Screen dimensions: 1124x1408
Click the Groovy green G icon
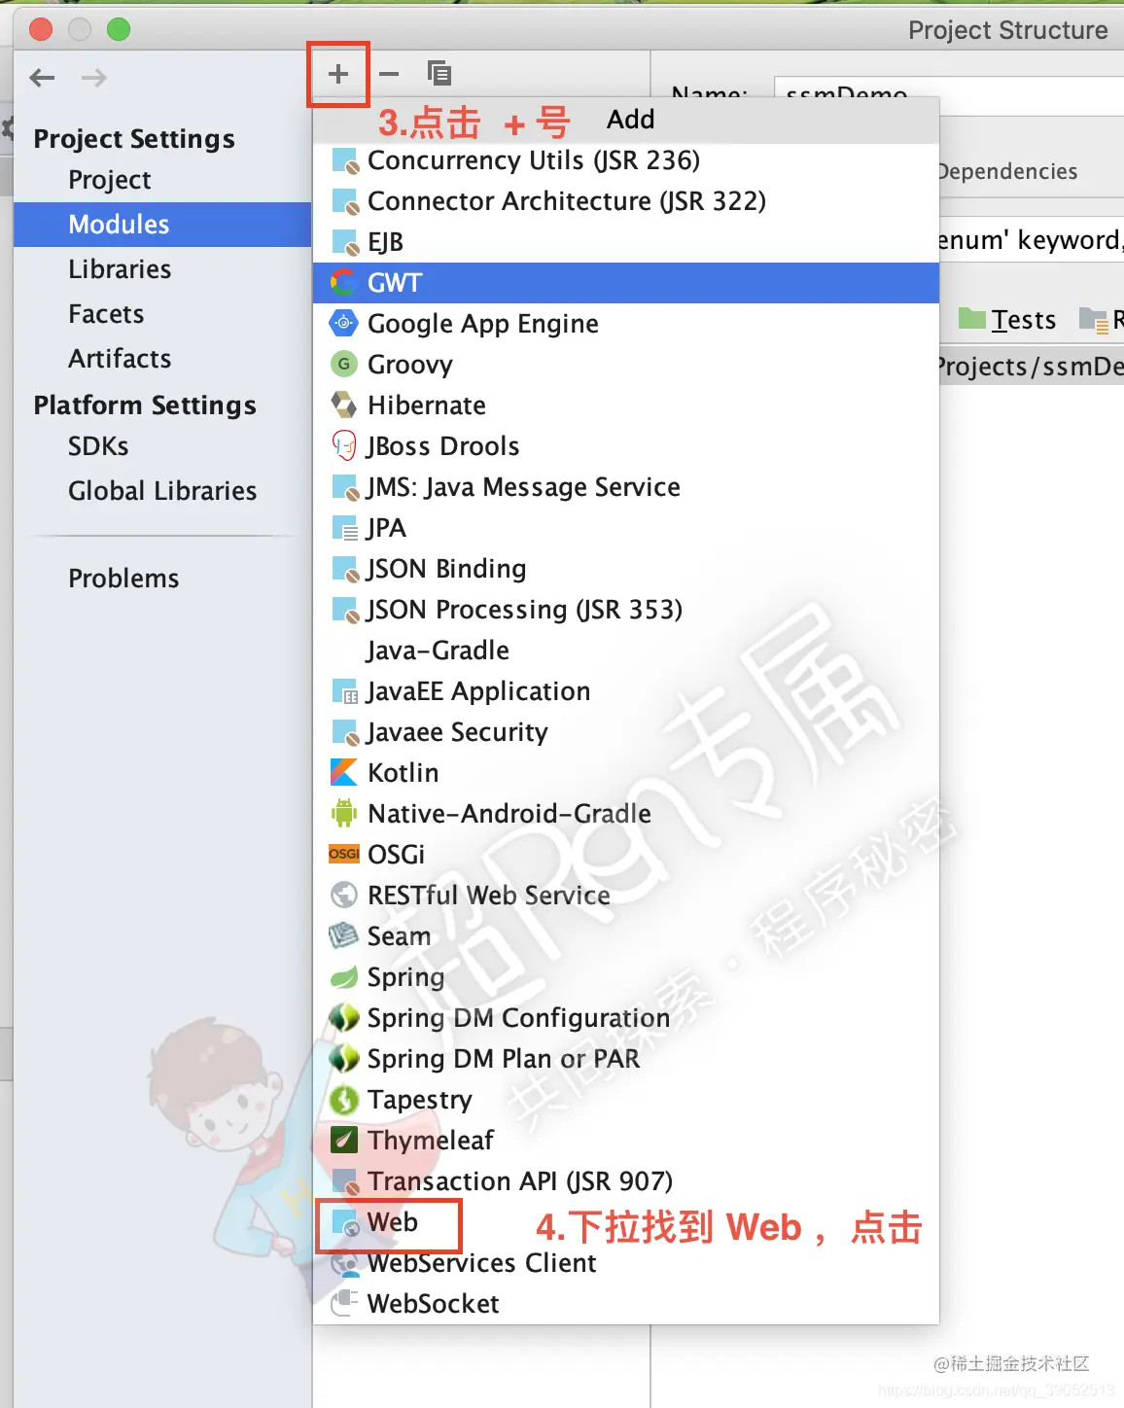click(344, 365)
